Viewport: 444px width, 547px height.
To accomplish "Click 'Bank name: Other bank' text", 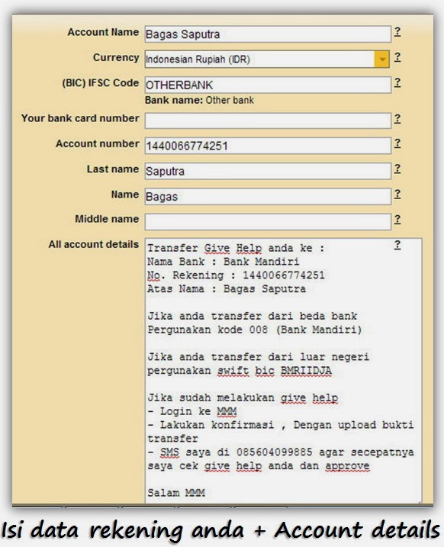I will 199,100.
